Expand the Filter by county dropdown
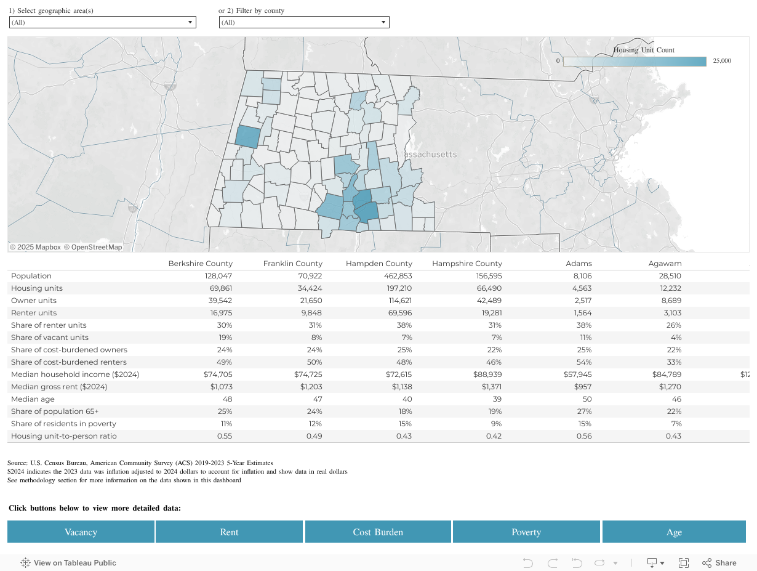The image size is (757, 571). click(304, 22)
